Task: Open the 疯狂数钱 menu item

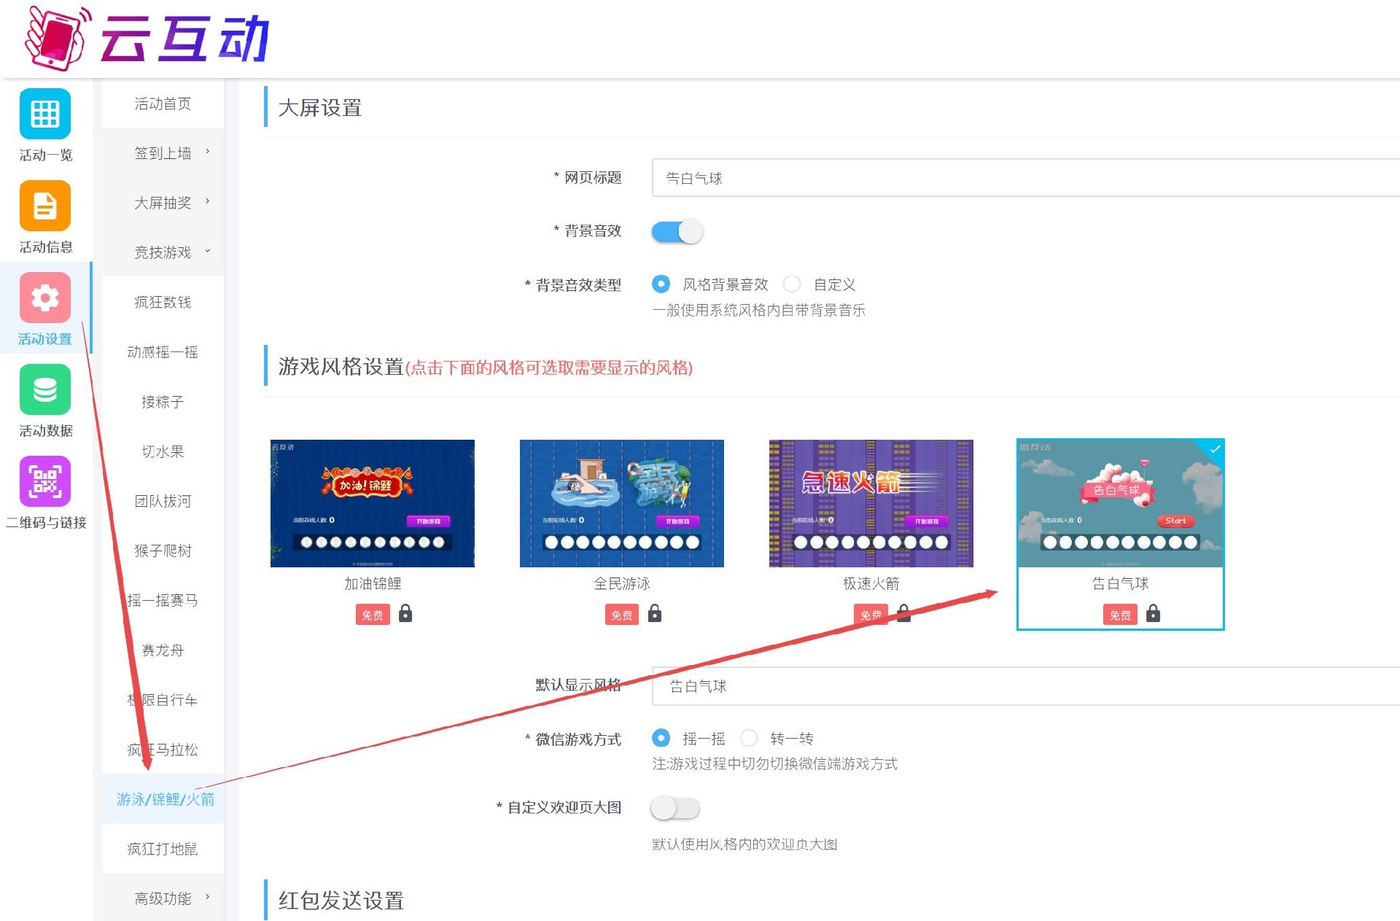Action: coord(163,302)
